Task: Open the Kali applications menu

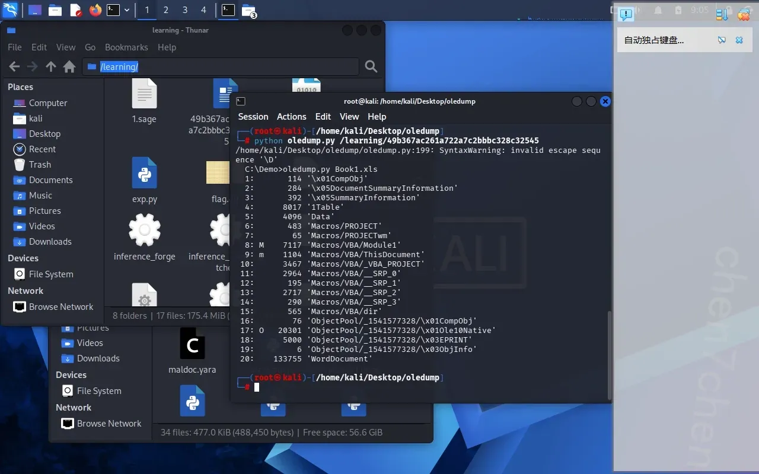Action: pos(11,10)
